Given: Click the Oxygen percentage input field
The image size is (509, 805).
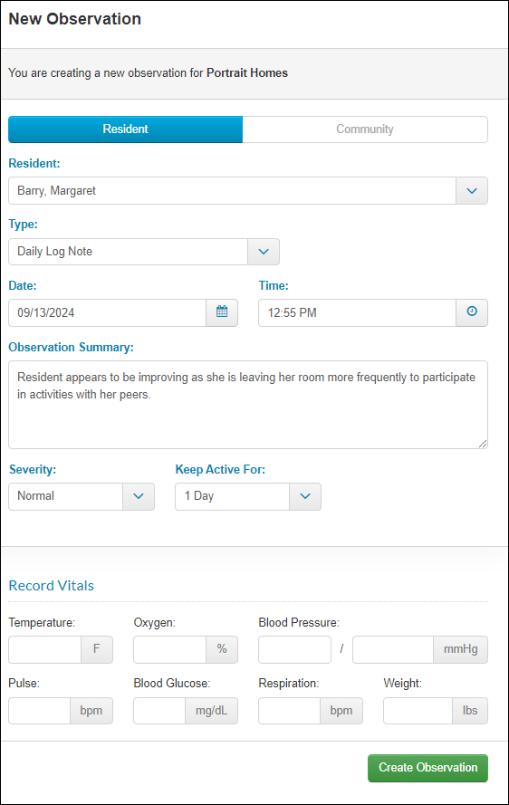Looking at the screenshot, I should point(170,649).
